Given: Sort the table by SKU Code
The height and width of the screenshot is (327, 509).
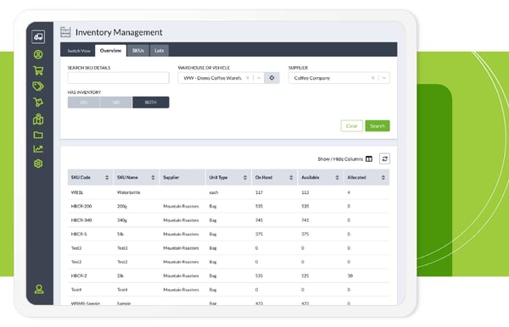Looking at the screenshot, I should pos(107,177).
